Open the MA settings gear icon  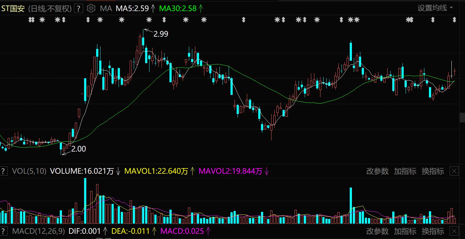point(91,8)
